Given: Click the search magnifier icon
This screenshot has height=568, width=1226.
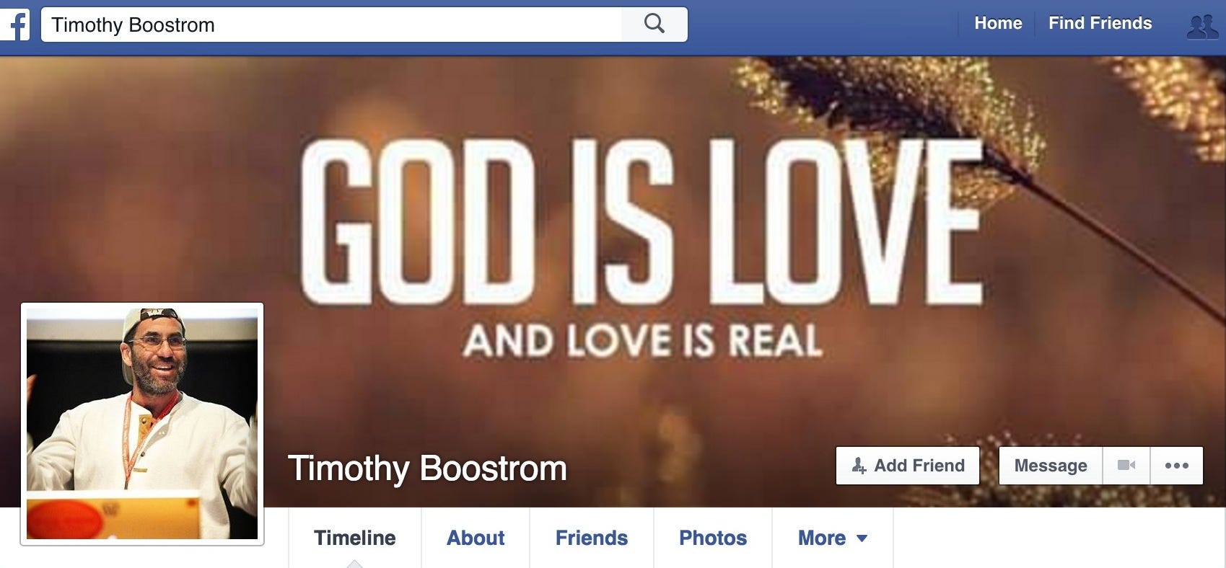Looking at the screenshot, I should pyautogui.click(x=654, y=24).
